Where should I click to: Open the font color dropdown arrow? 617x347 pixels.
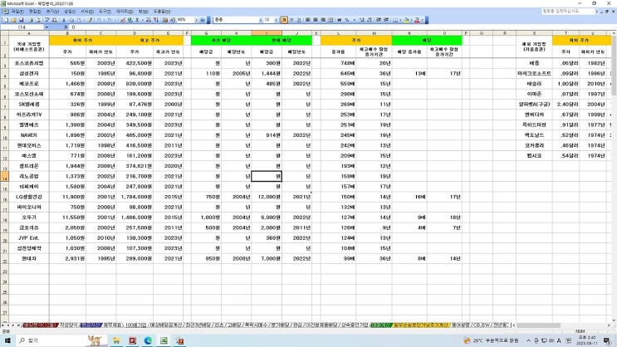(x=422, y=20)
